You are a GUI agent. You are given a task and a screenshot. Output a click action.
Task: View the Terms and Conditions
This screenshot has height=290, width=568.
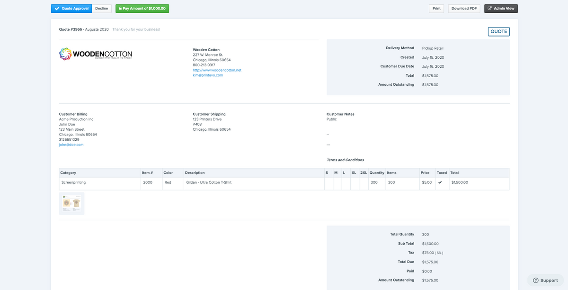click(345, 160)
